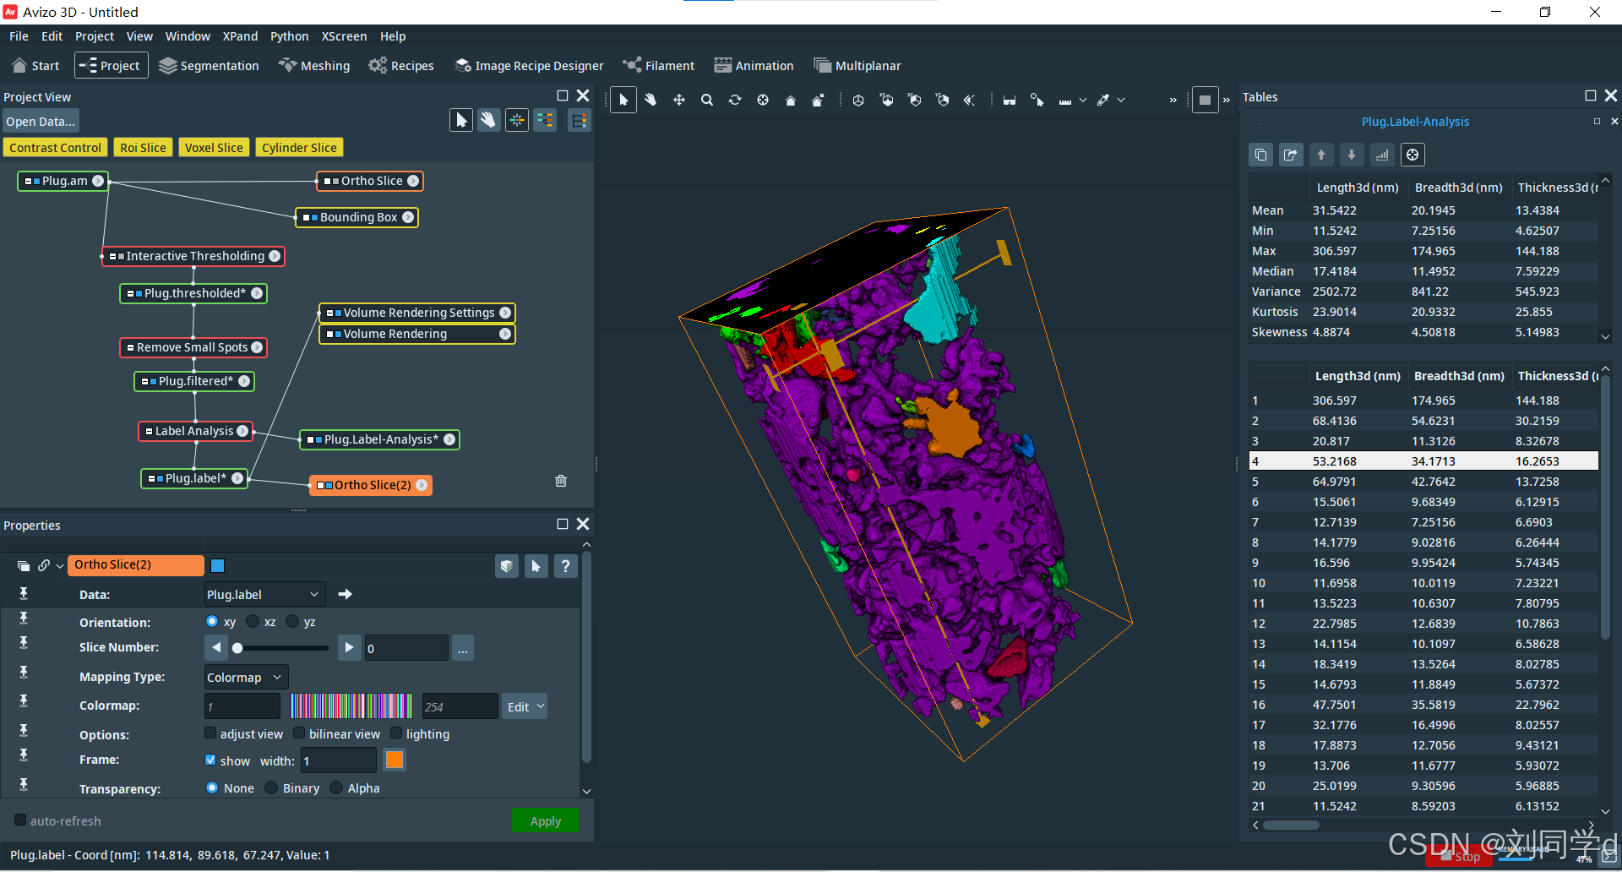The image size is (1622, 872).
Task: Open the eyedropper tool dropdown arrow
Action: tap(1122, 101)
